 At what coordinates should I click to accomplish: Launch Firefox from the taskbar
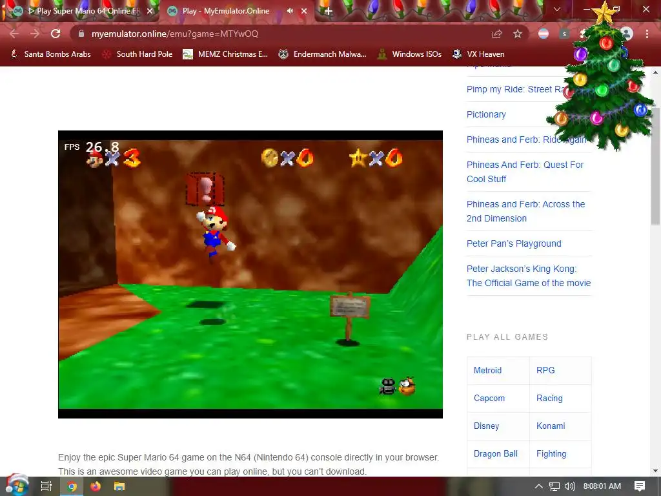click(x=96, y=486)
